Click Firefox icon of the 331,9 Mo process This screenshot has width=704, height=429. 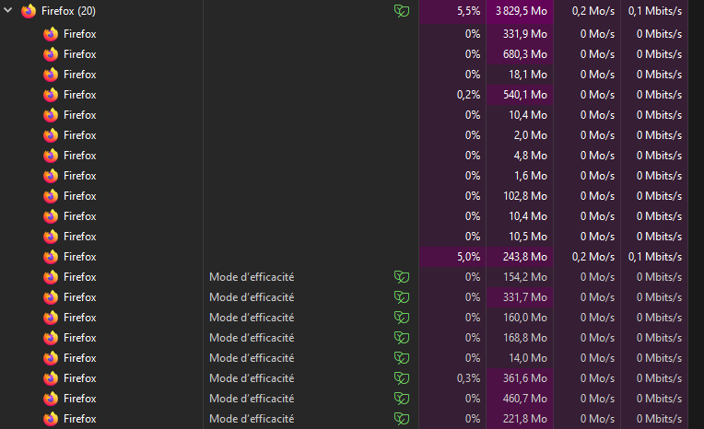pos(51,34)
